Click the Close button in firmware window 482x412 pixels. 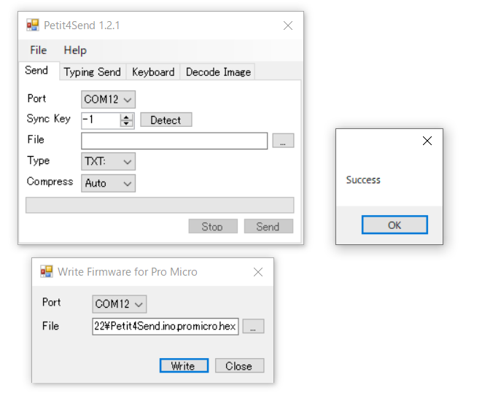point(239,366)
